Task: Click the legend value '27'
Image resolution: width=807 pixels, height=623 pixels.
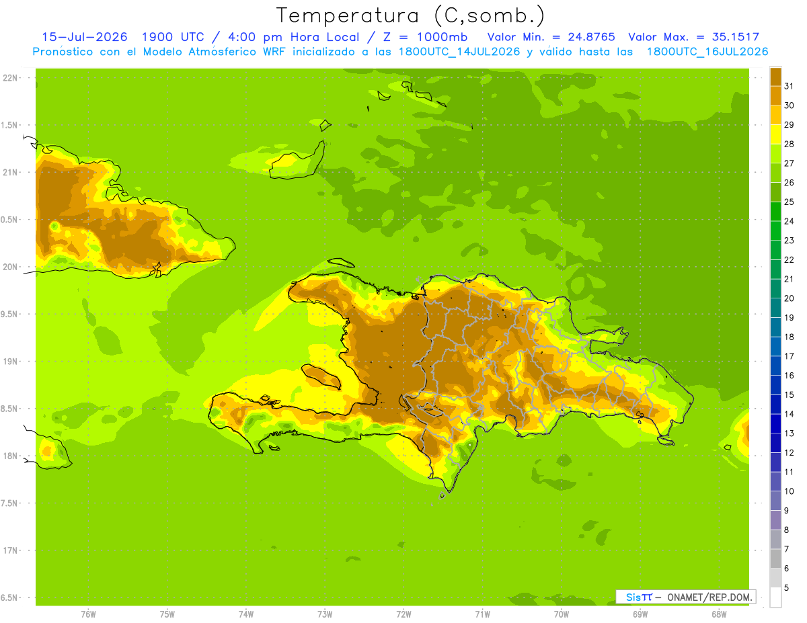Action: 789,163
